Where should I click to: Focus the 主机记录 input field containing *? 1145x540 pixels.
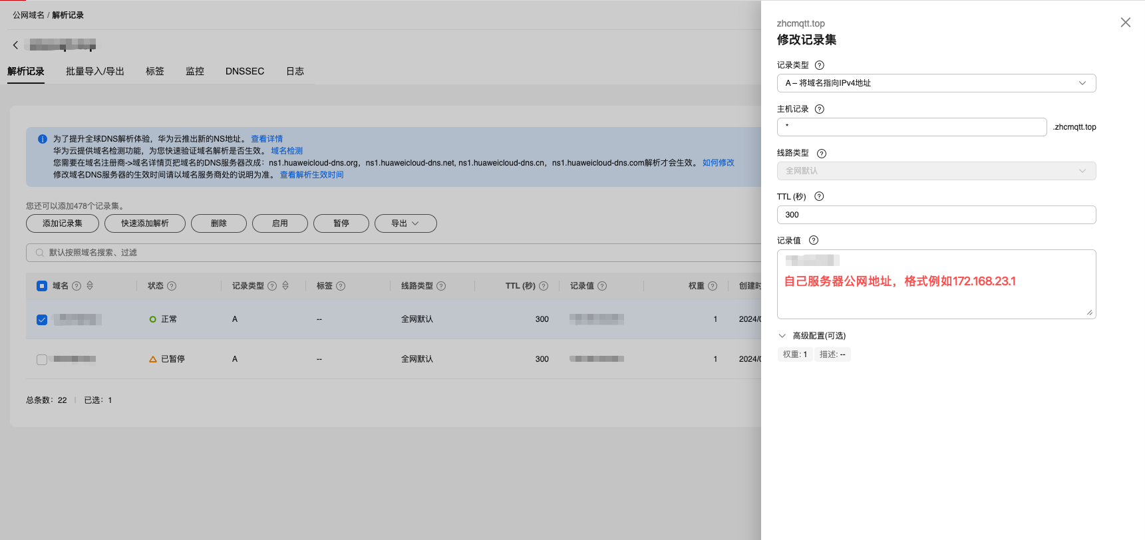pos(911,127)
